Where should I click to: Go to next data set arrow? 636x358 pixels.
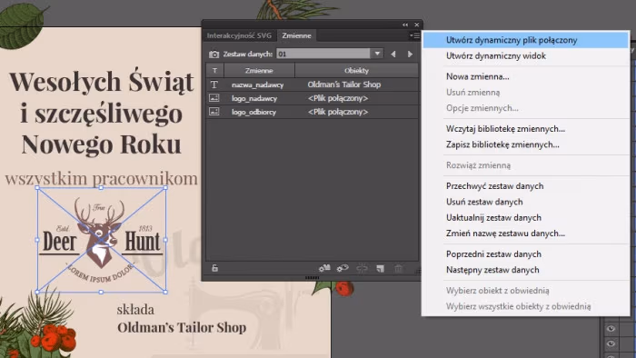pyautogui.click(x=410, y=54)
